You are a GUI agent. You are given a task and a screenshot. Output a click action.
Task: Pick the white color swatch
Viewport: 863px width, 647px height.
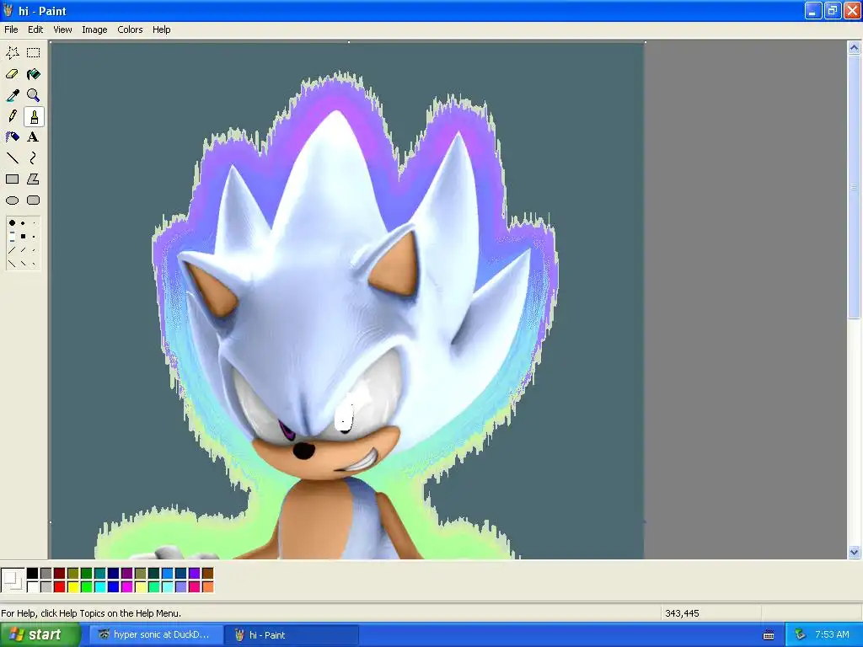pyautogui.click(x=33, y=587)
